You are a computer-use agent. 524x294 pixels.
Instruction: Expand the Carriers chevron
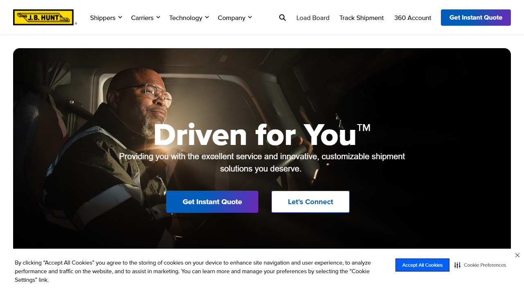[158, 17]
